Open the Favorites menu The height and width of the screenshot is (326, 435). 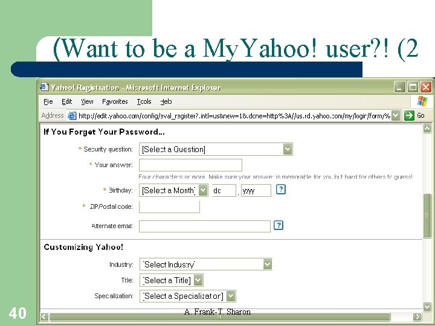(x=115, y=102)
